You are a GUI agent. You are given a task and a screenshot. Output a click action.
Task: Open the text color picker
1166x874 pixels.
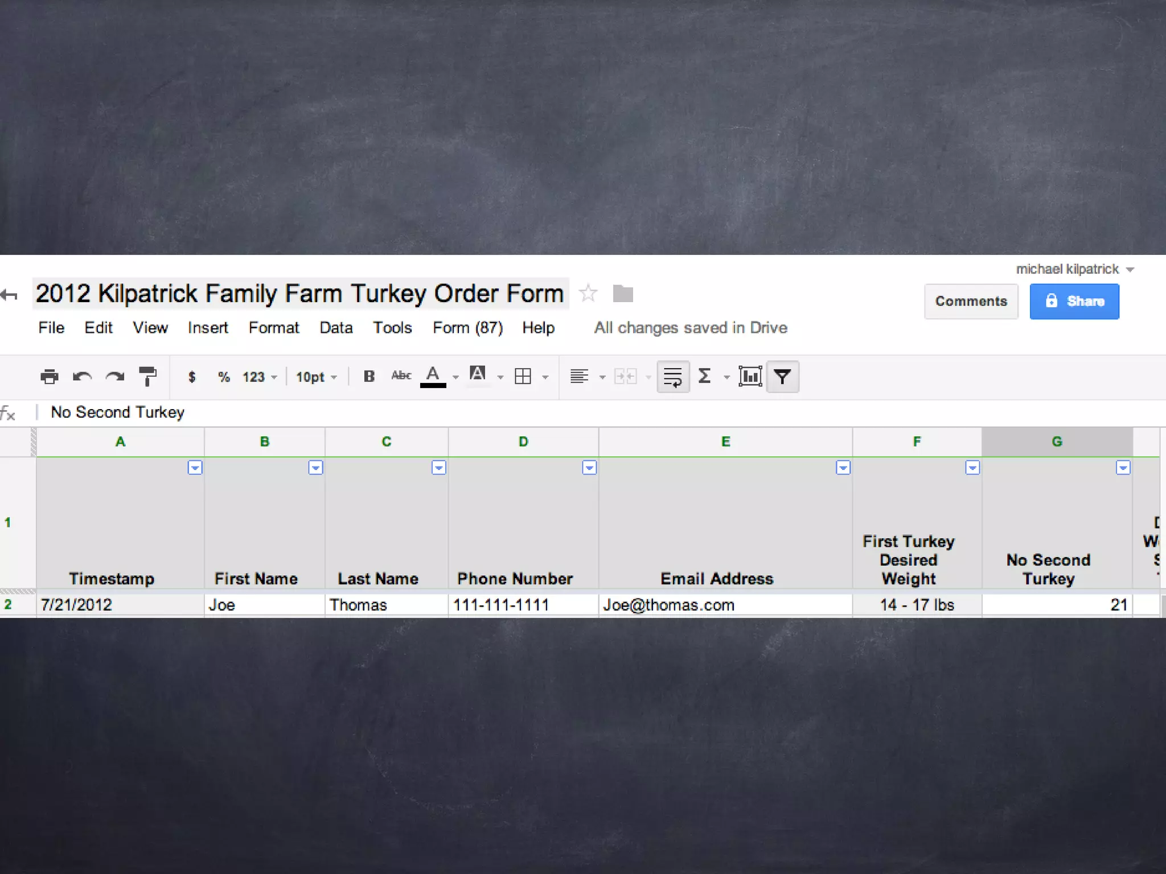[433, 377]
